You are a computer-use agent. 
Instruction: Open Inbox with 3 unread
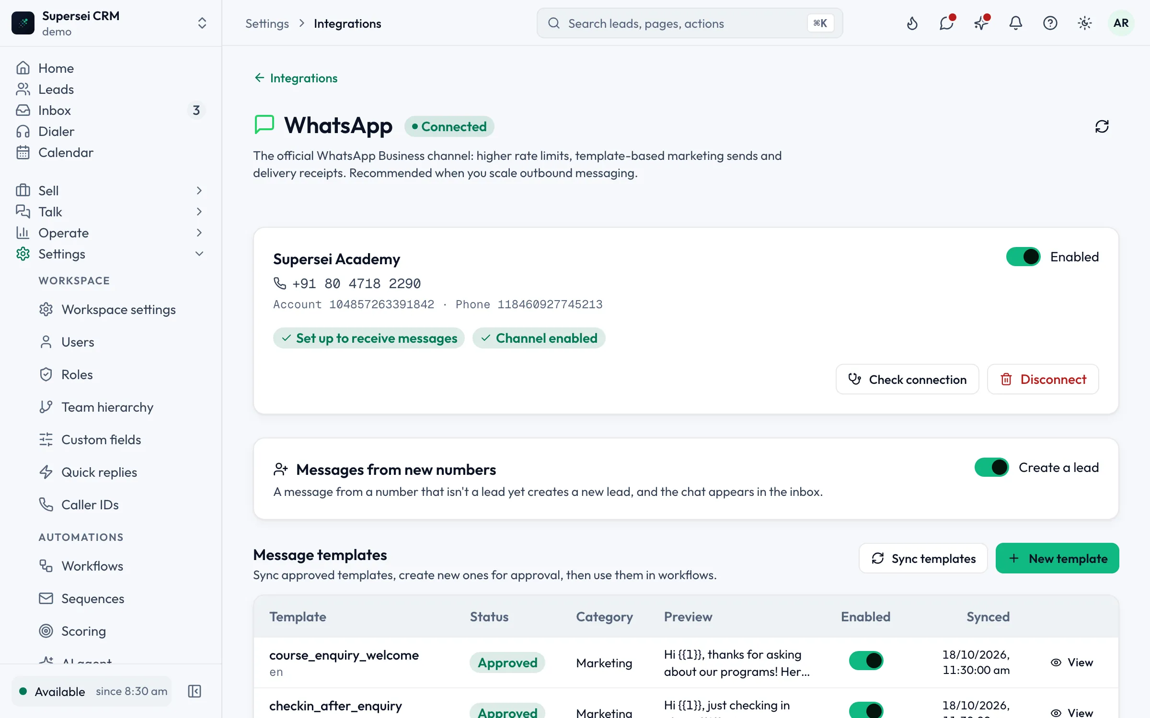point(111,110)
